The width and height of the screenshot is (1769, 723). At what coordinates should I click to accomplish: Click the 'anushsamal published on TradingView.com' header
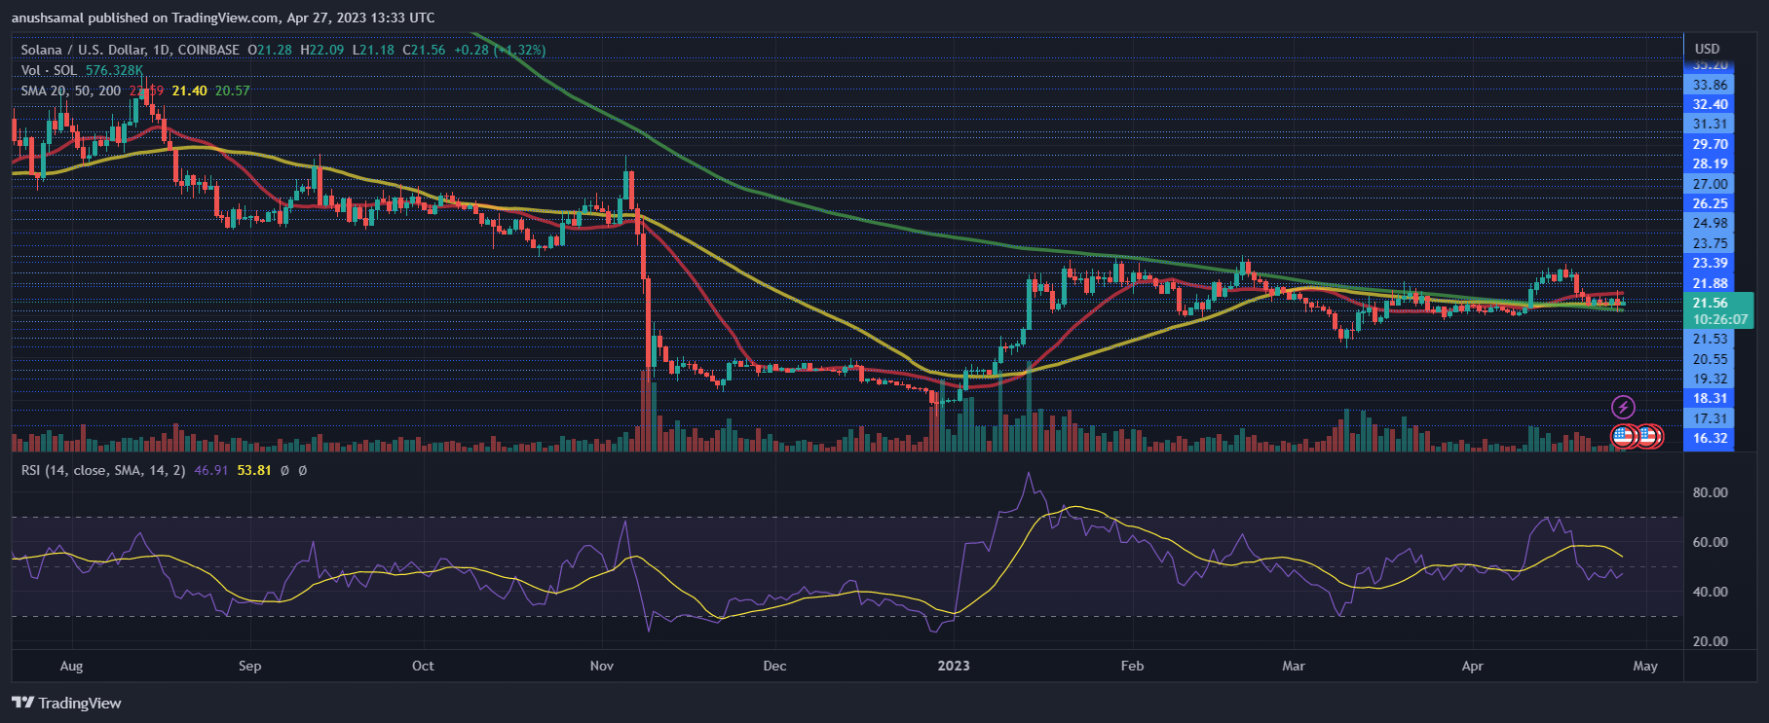[x=144, y=18]
